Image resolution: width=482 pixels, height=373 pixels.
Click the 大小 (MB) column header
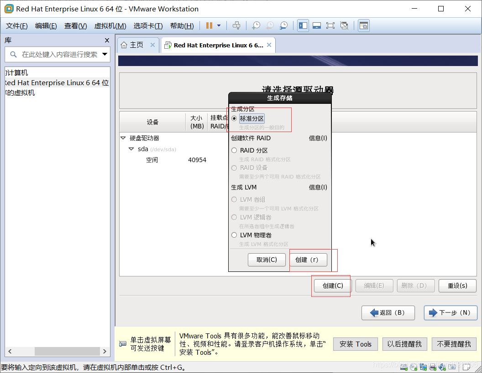pos(197,122)
